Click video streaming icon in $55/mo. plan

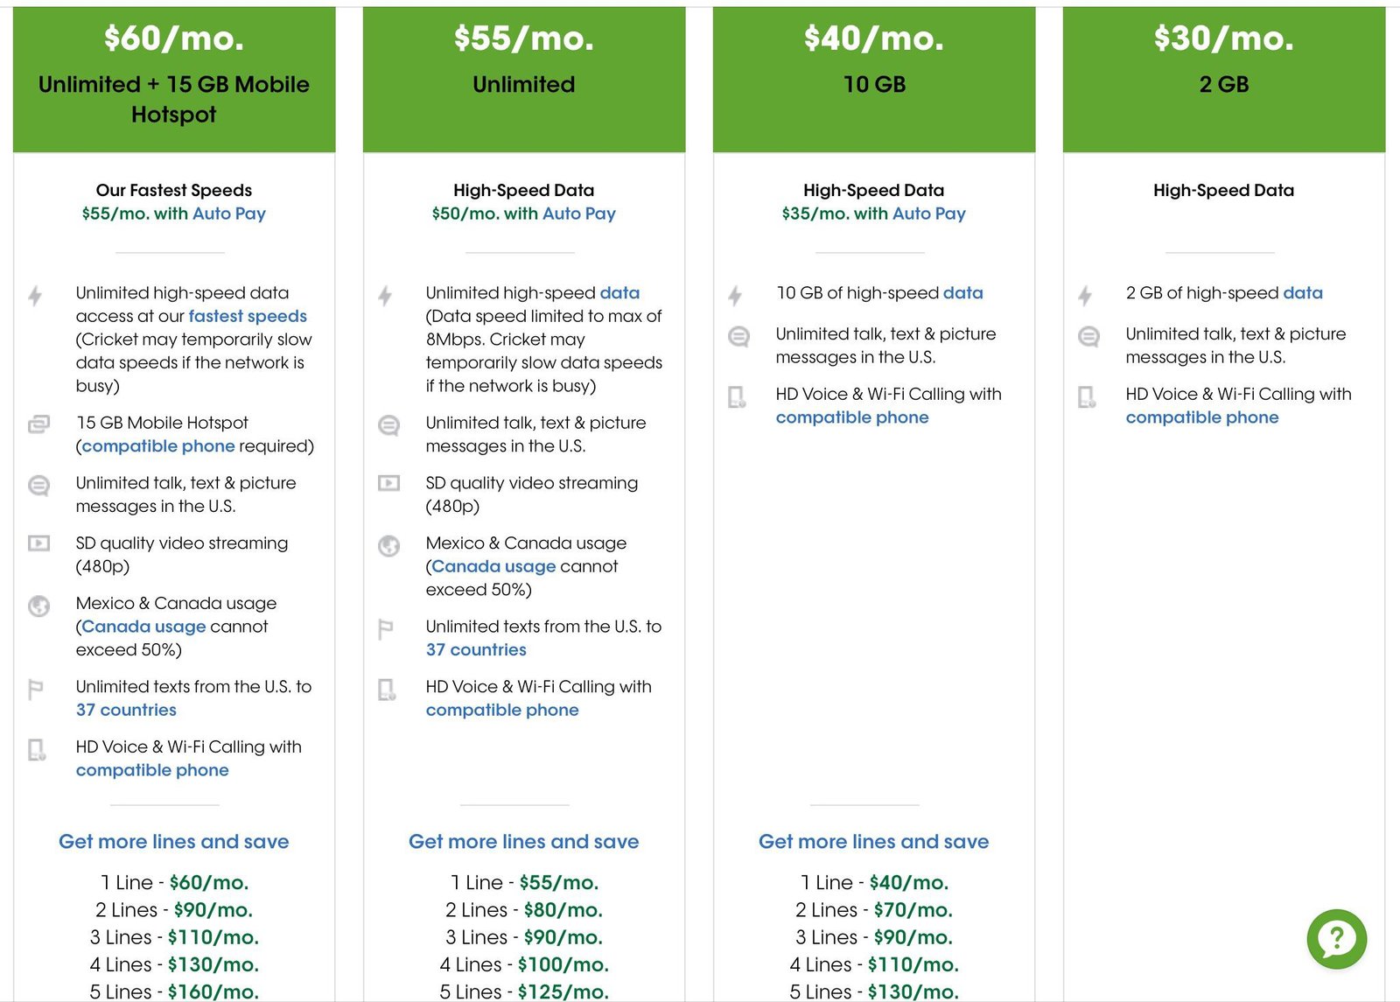[388, 483]
